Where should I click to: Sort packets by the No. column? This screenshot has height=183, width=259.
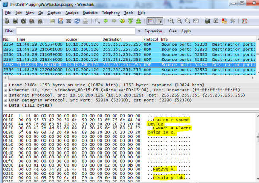tap(6, 39)
